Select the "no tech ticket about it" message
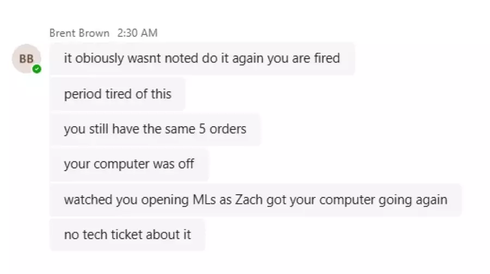490x274 pixels. click(x=127, y=235)
